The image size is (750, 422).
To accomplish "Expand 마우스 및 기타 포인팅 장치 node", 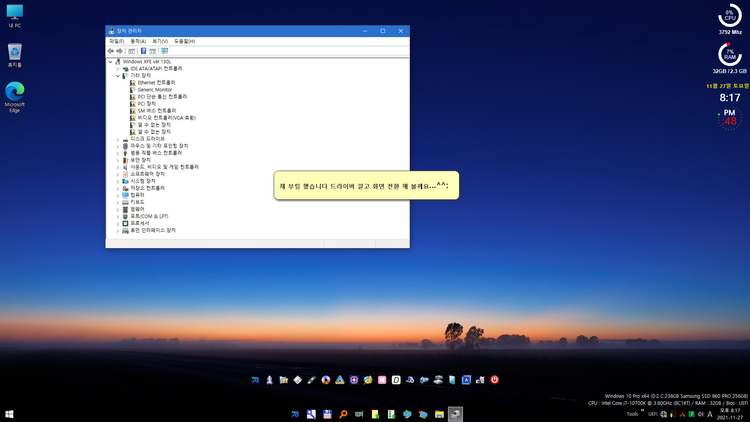I will [x=118, y=146].
